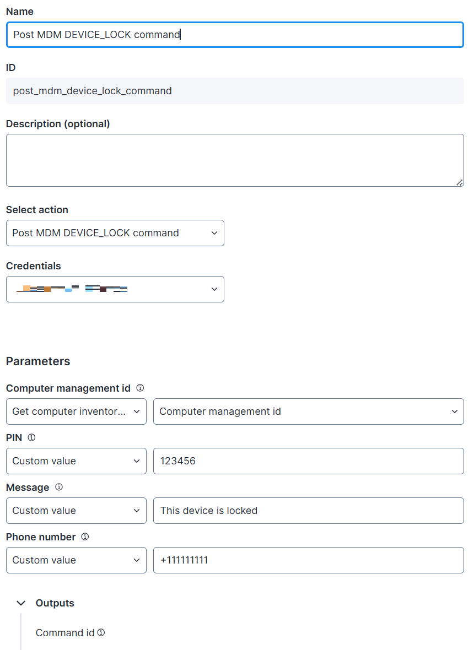Collapse the Outputs section chevron
The width and height of the screenshot is (474, 650).
pyautogui.click(x=21, y=603)
